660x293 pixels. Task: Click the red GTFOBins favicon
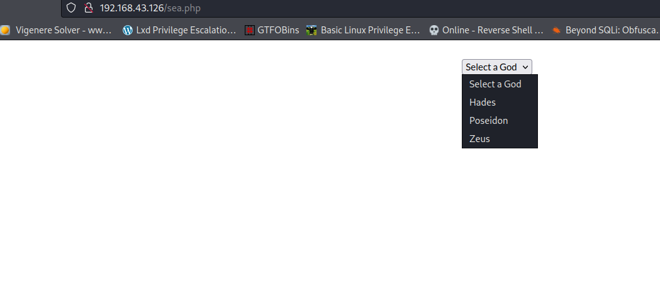[250, 30]
